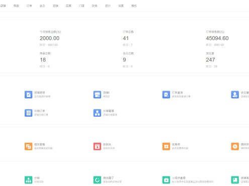Open the blue 店铺装修 page-design icon
Screen dimensions: 249x186
(28, 95)
